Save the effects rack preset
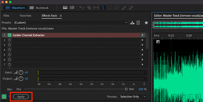This screenshot has height=102, width=203. [x=132, y=23]
